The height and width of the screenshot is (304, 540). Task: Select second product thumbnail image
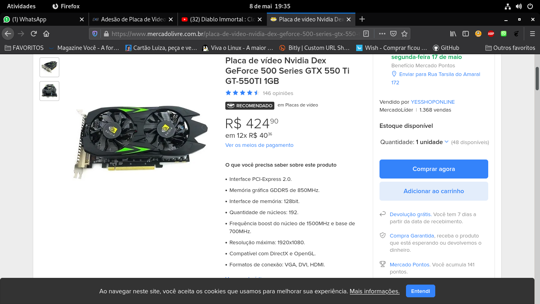click(49, 91)
